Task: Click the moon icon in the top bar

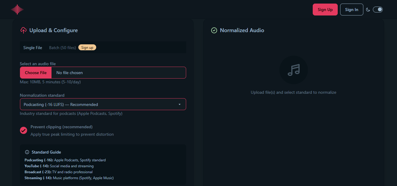Action: pyautogui.click(x=368, y=10)
